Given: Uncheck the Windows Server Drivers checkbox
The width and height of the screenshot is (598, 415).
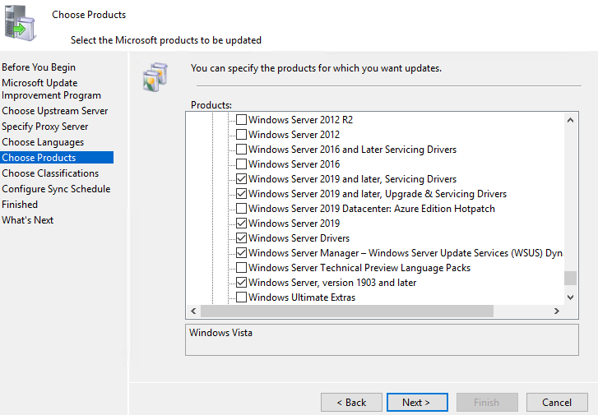Looking at the screenshot, I should pos(241,238).
